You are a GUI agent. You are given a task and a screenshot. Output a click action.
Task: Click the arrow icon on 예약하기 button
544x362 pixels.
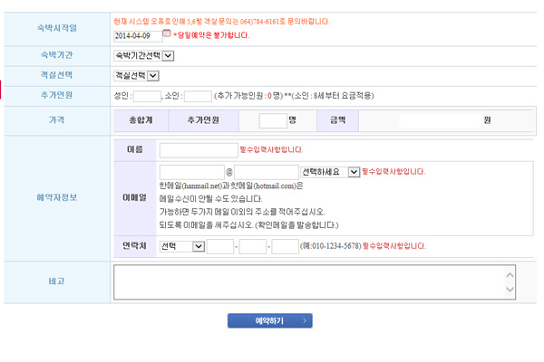click(x=305, y=320)
